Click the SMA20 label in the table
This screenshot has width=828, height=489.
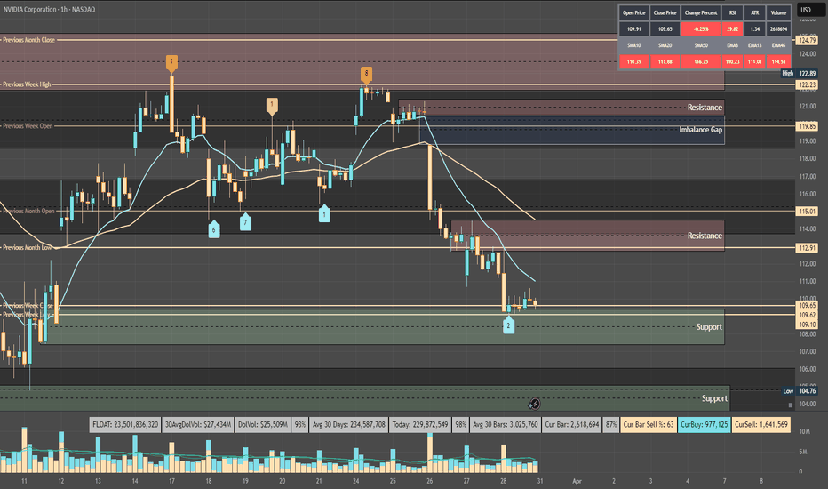click(665, 45)
